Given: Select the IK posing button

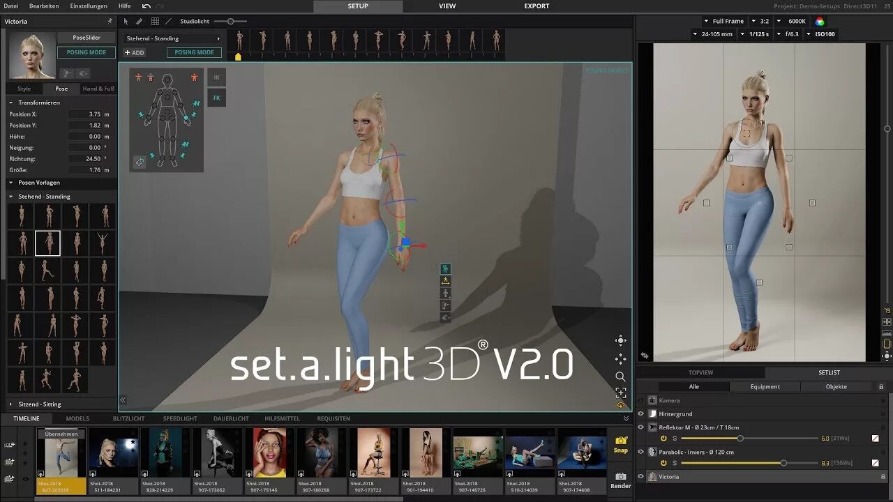Looking at the screenshot, I should click(216, 77).
